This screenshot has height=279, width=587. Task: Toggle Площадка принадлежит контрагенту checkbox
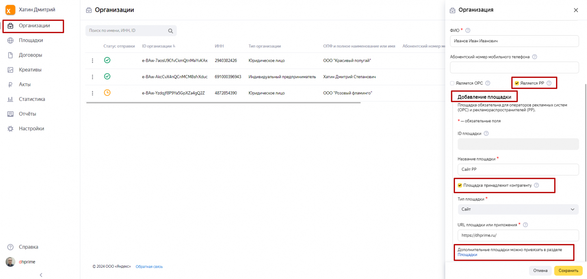click(460, 185)
